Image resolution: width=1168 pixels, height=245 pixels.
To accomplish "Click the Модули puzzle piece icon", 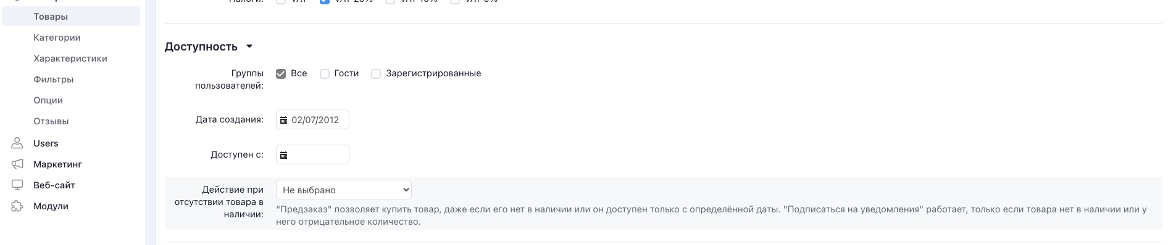I will click(17, 206).
